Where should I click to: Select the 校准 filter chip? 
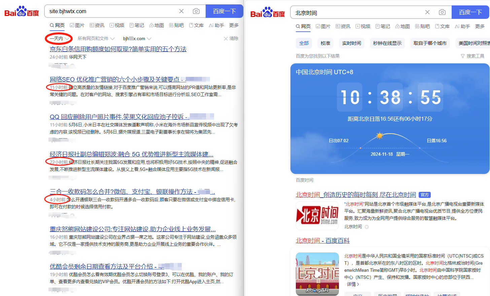(325, 43)
